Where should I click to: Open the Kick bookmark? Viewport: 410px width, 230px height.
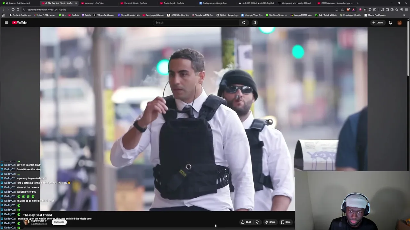(62, 15)
